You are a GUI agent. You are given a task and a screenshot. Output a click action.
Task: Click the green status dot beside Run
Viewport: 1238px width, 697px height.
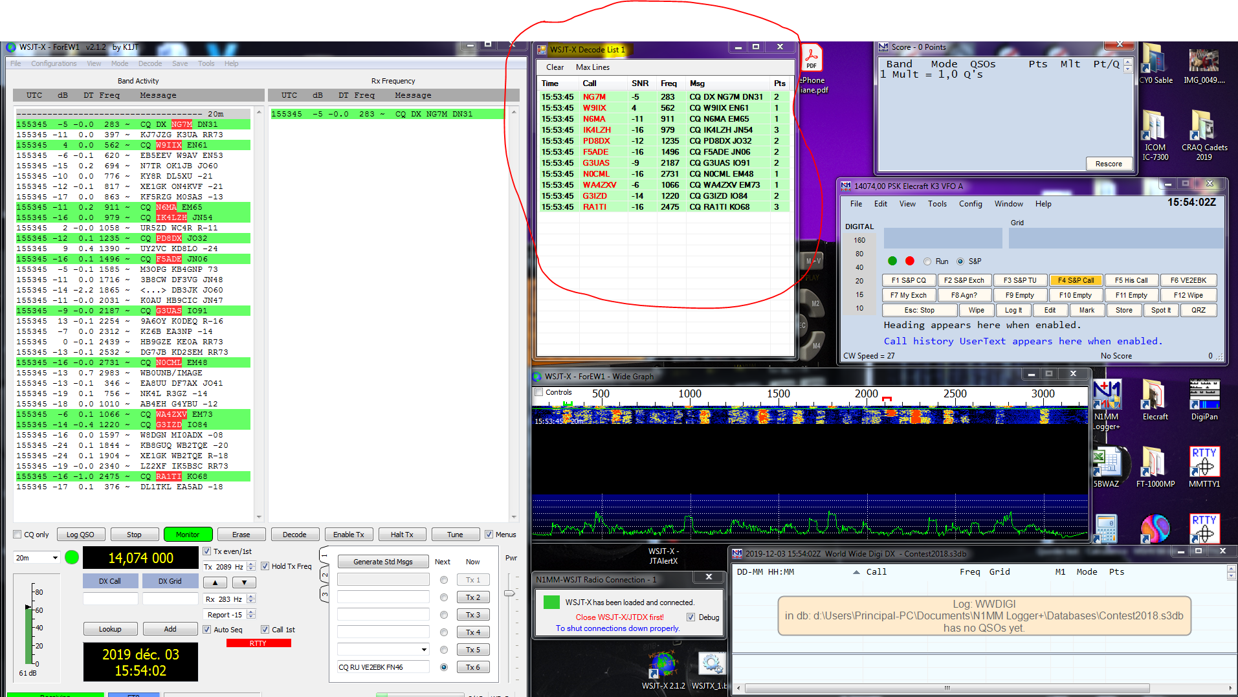892,261
